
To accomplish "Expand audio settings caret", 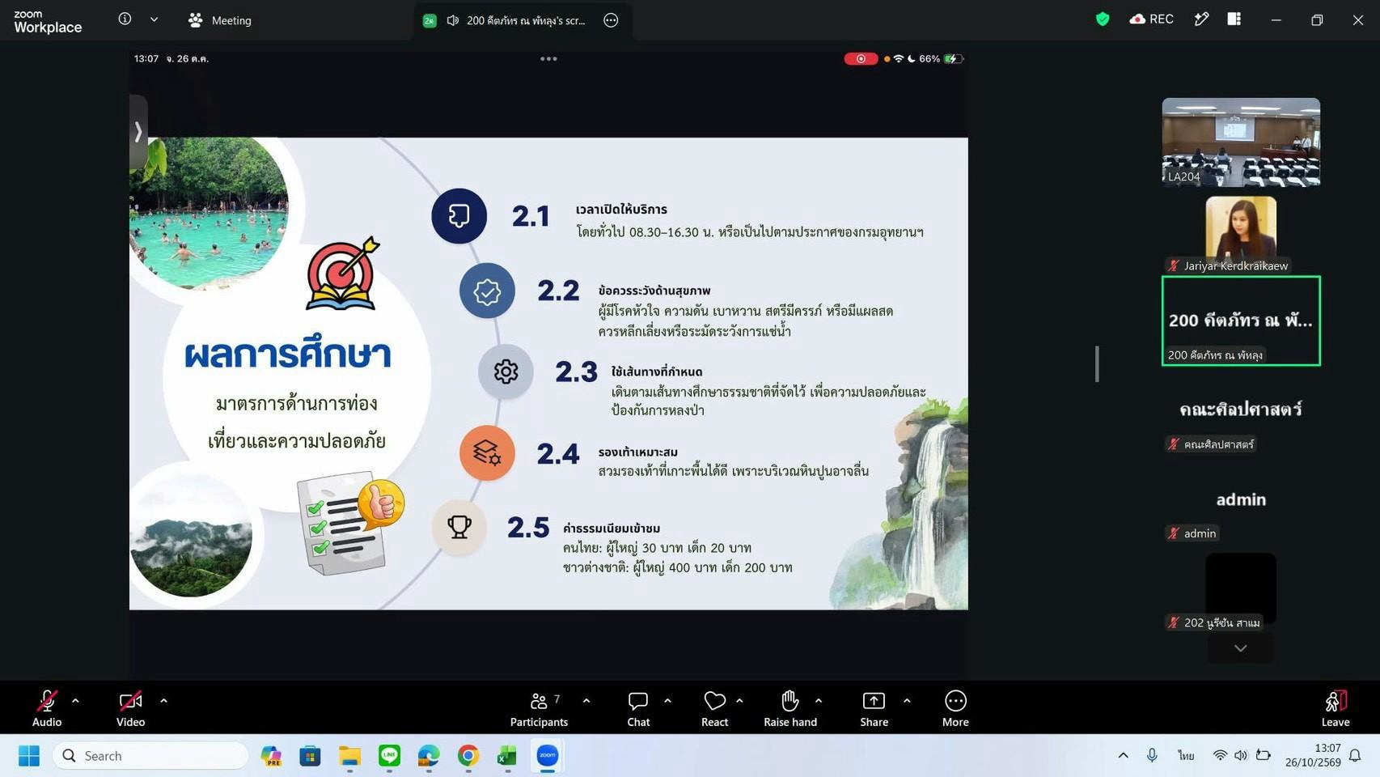I will [75, 701].
